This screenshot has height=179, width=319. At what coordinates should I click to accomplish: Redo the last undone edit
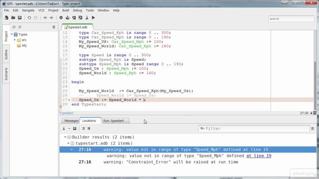pyautogui.click(x=36, y=18)
